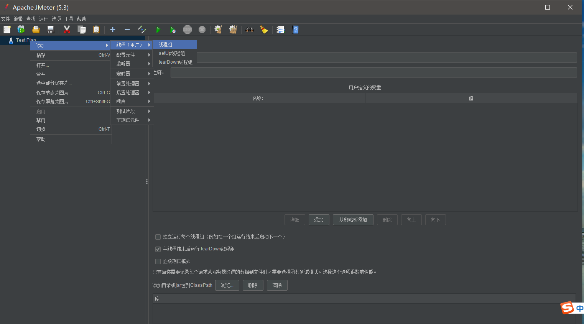Select 选中部分保存为... menu entry
The height and width of the screenshot is (324, 584).
click(71, 83)
